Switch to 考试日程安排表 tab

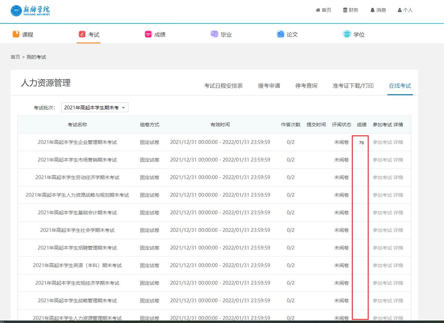click(x=223, y=86)
